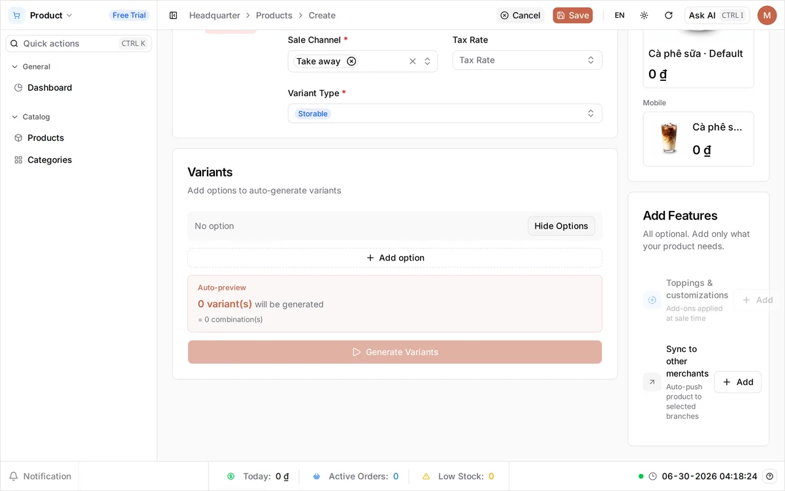
Task: Click the Dashboard pie chart icon
Action: point(18,87)
